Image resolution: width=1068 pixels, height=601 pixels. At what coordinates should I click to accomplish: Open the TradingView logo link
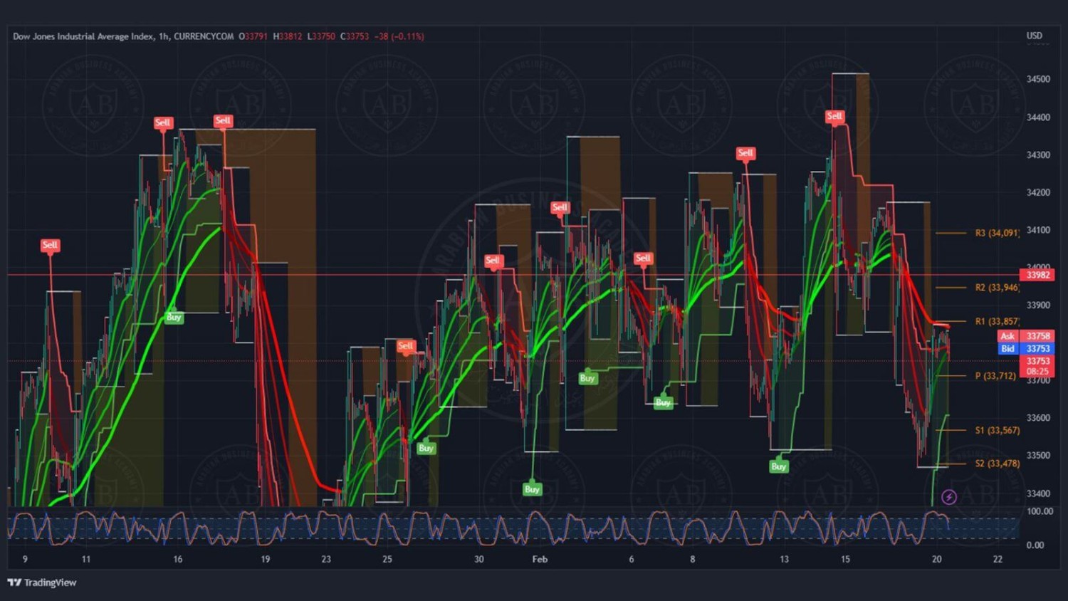coord(42,582)
